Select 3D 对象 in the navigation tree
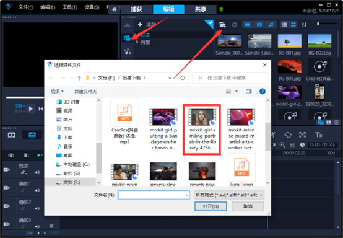Viewport: 343px width, 238px height. point(68,102)
